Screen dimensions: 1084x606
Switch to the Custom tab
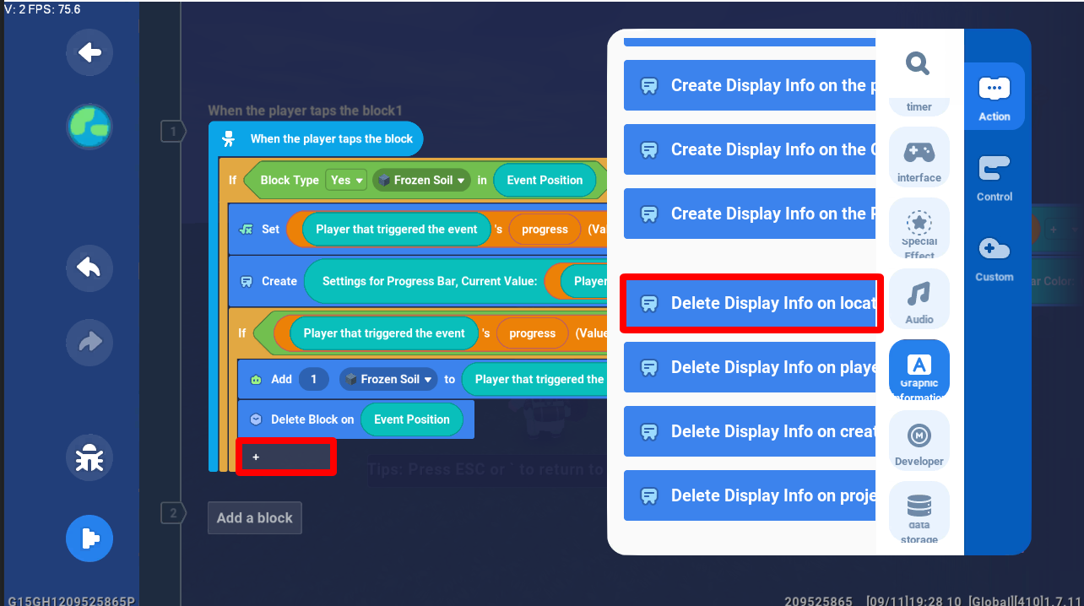tap(995, 258)
